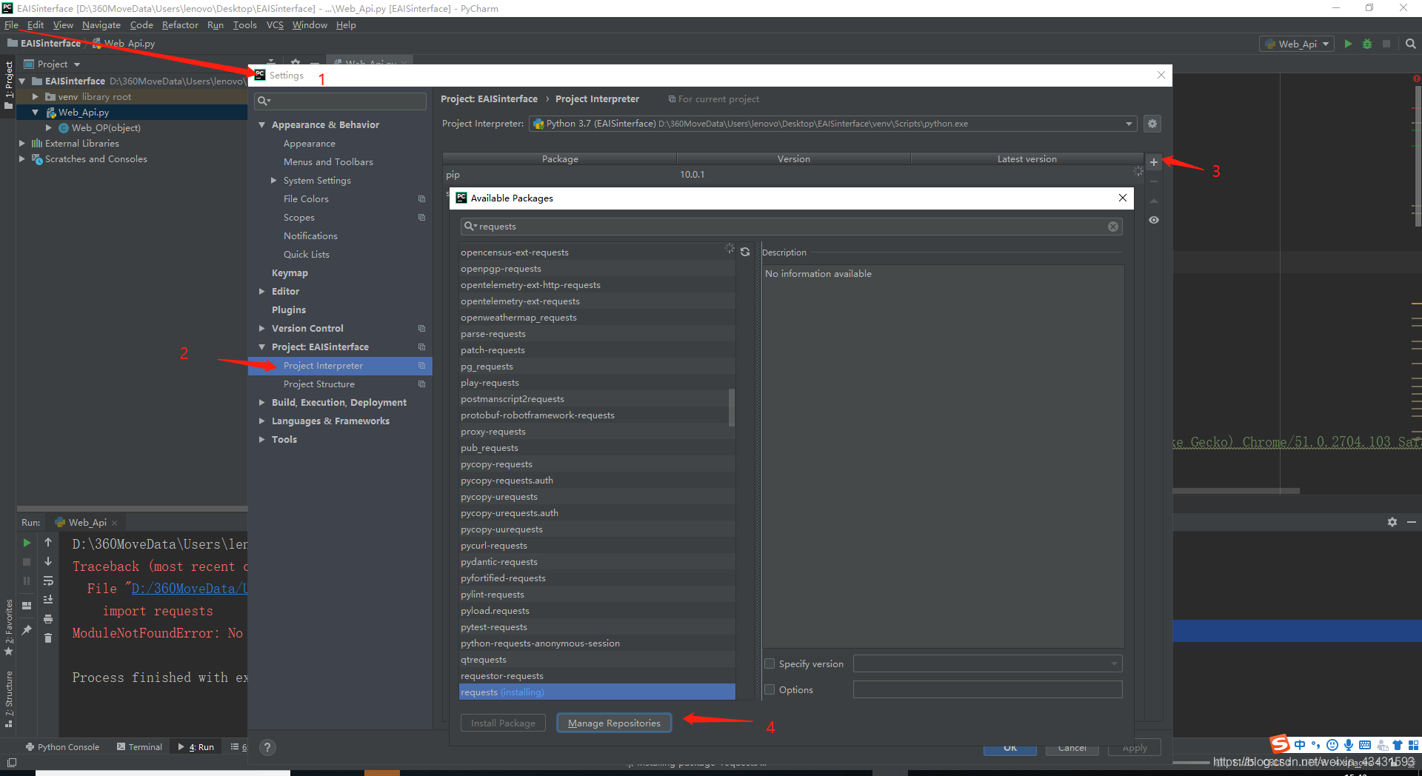This screenshot has width=1422, height=776.
Task: Click the Install Package button
Action: [503, 723]
